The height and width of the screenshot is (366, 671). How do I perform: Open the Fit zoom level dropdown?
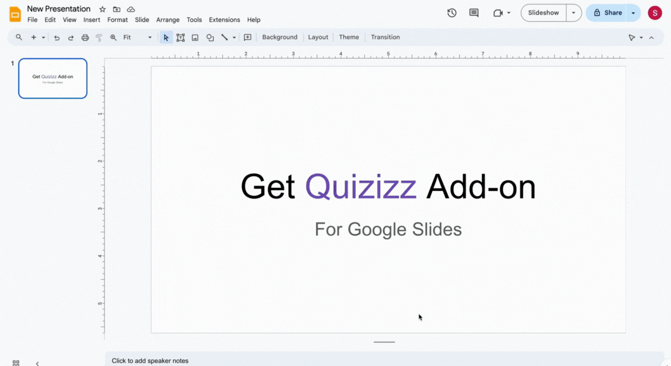tap(137, 37)
